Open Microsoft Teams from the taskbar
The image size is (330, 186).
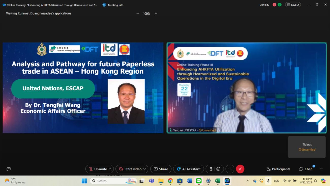click(152, 181)
